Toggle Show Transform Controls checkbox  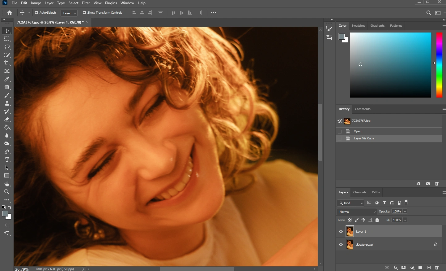tap(84, 13)
